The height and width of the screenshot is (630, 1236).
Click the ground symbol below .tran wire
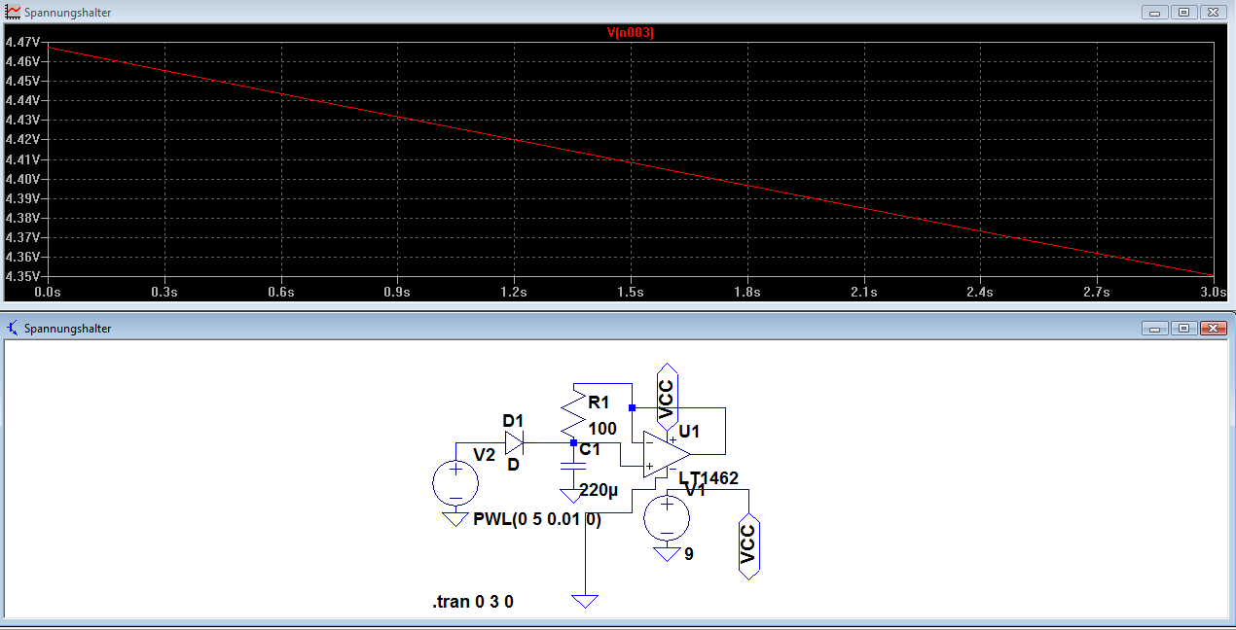(x=585, y=601)
